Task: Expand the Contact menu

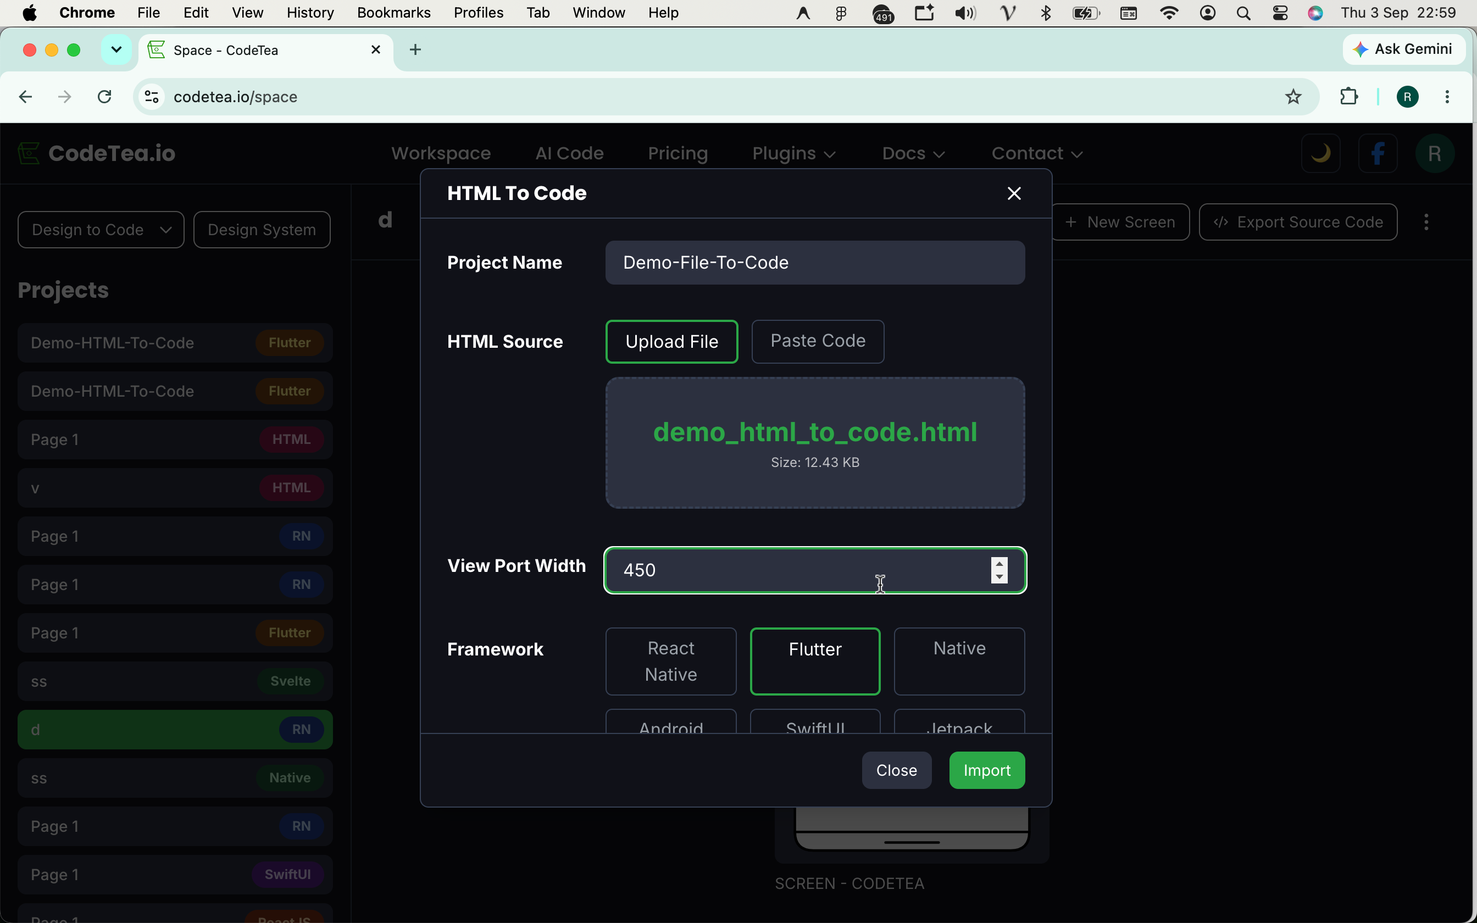Action: click(1036, 153)
